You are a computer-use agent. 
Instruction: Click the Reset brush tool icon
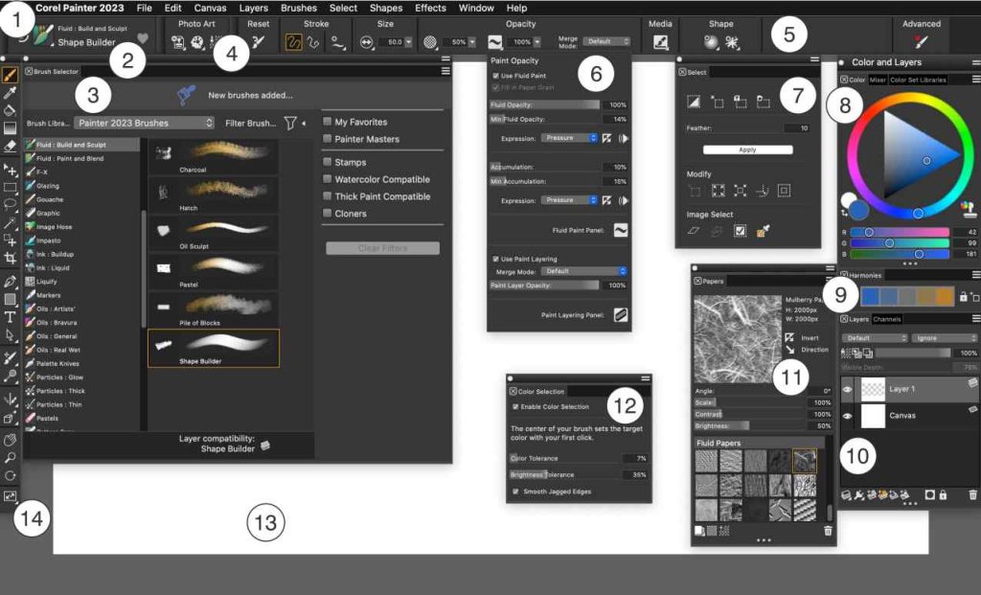coord(258,42)
